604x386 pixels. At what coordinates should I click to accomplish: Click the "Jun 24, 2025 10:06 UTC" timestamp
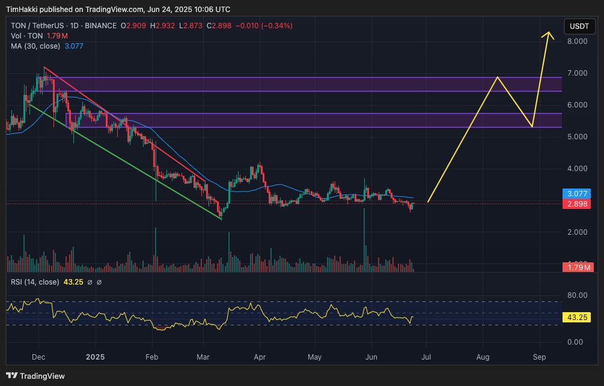[x=189, y=9]
